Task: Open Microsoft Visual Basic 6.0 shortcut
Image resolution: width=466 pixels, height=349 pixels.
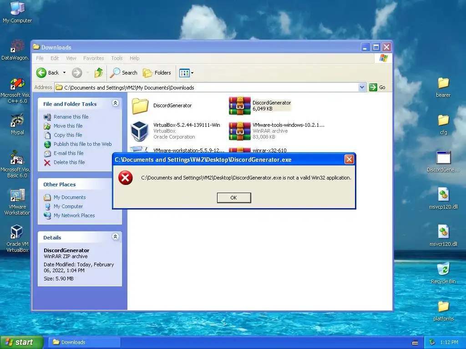Action: [15, 165]
